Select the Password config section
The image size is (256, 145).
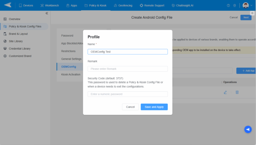67,36
